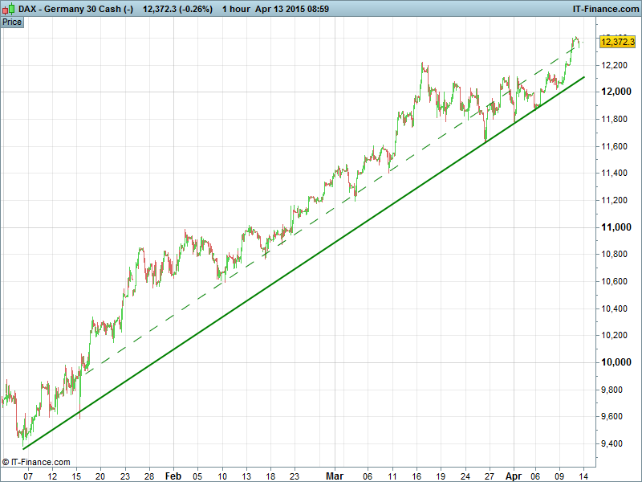
Task: Click the Apr month marker on time axis
Action: coord(513,475)
